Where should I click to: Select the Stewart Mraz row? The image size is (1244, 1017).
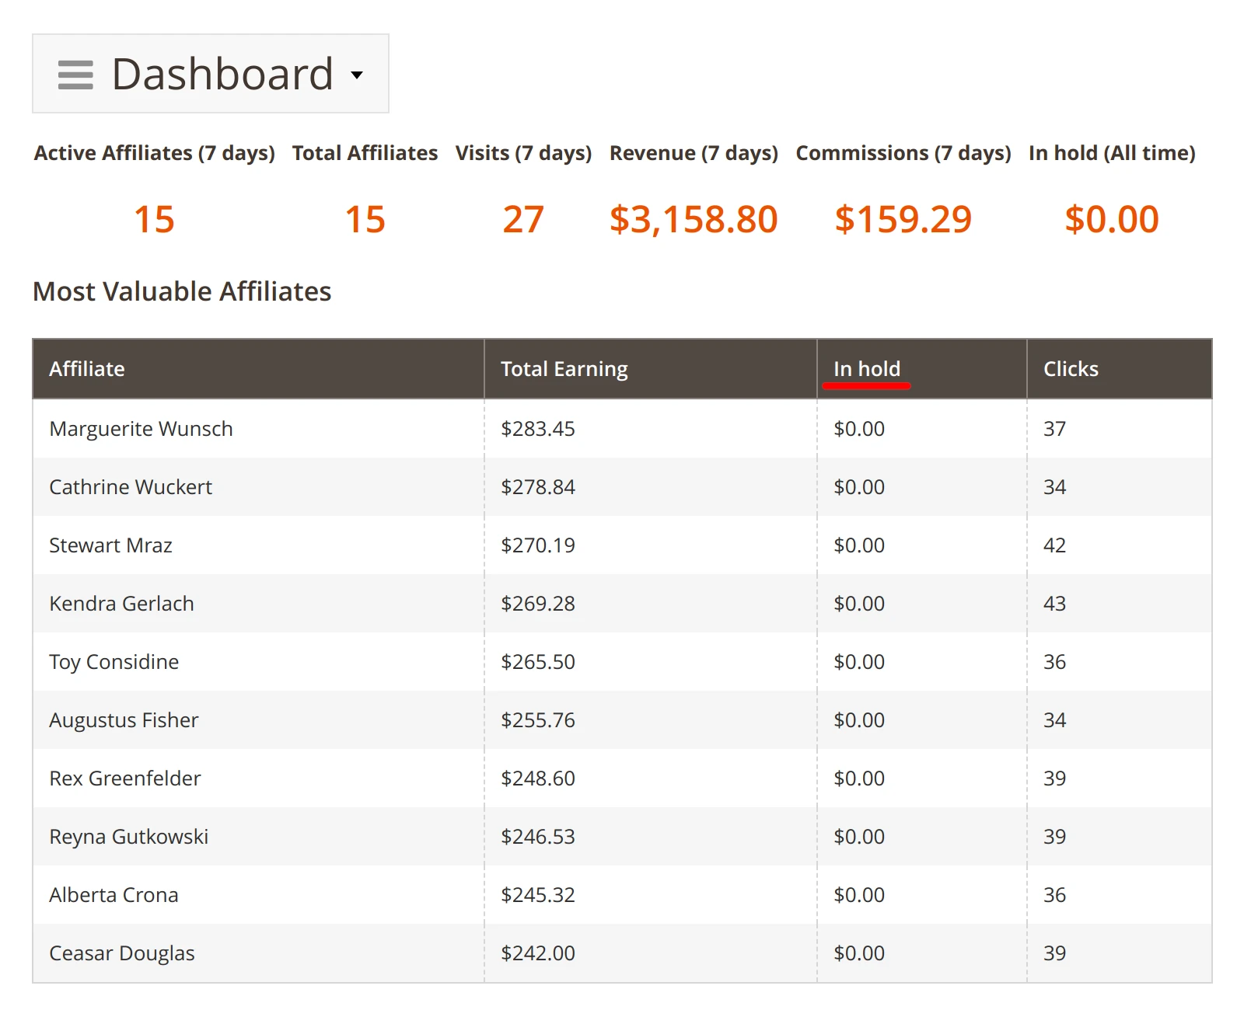pos(110,545)
